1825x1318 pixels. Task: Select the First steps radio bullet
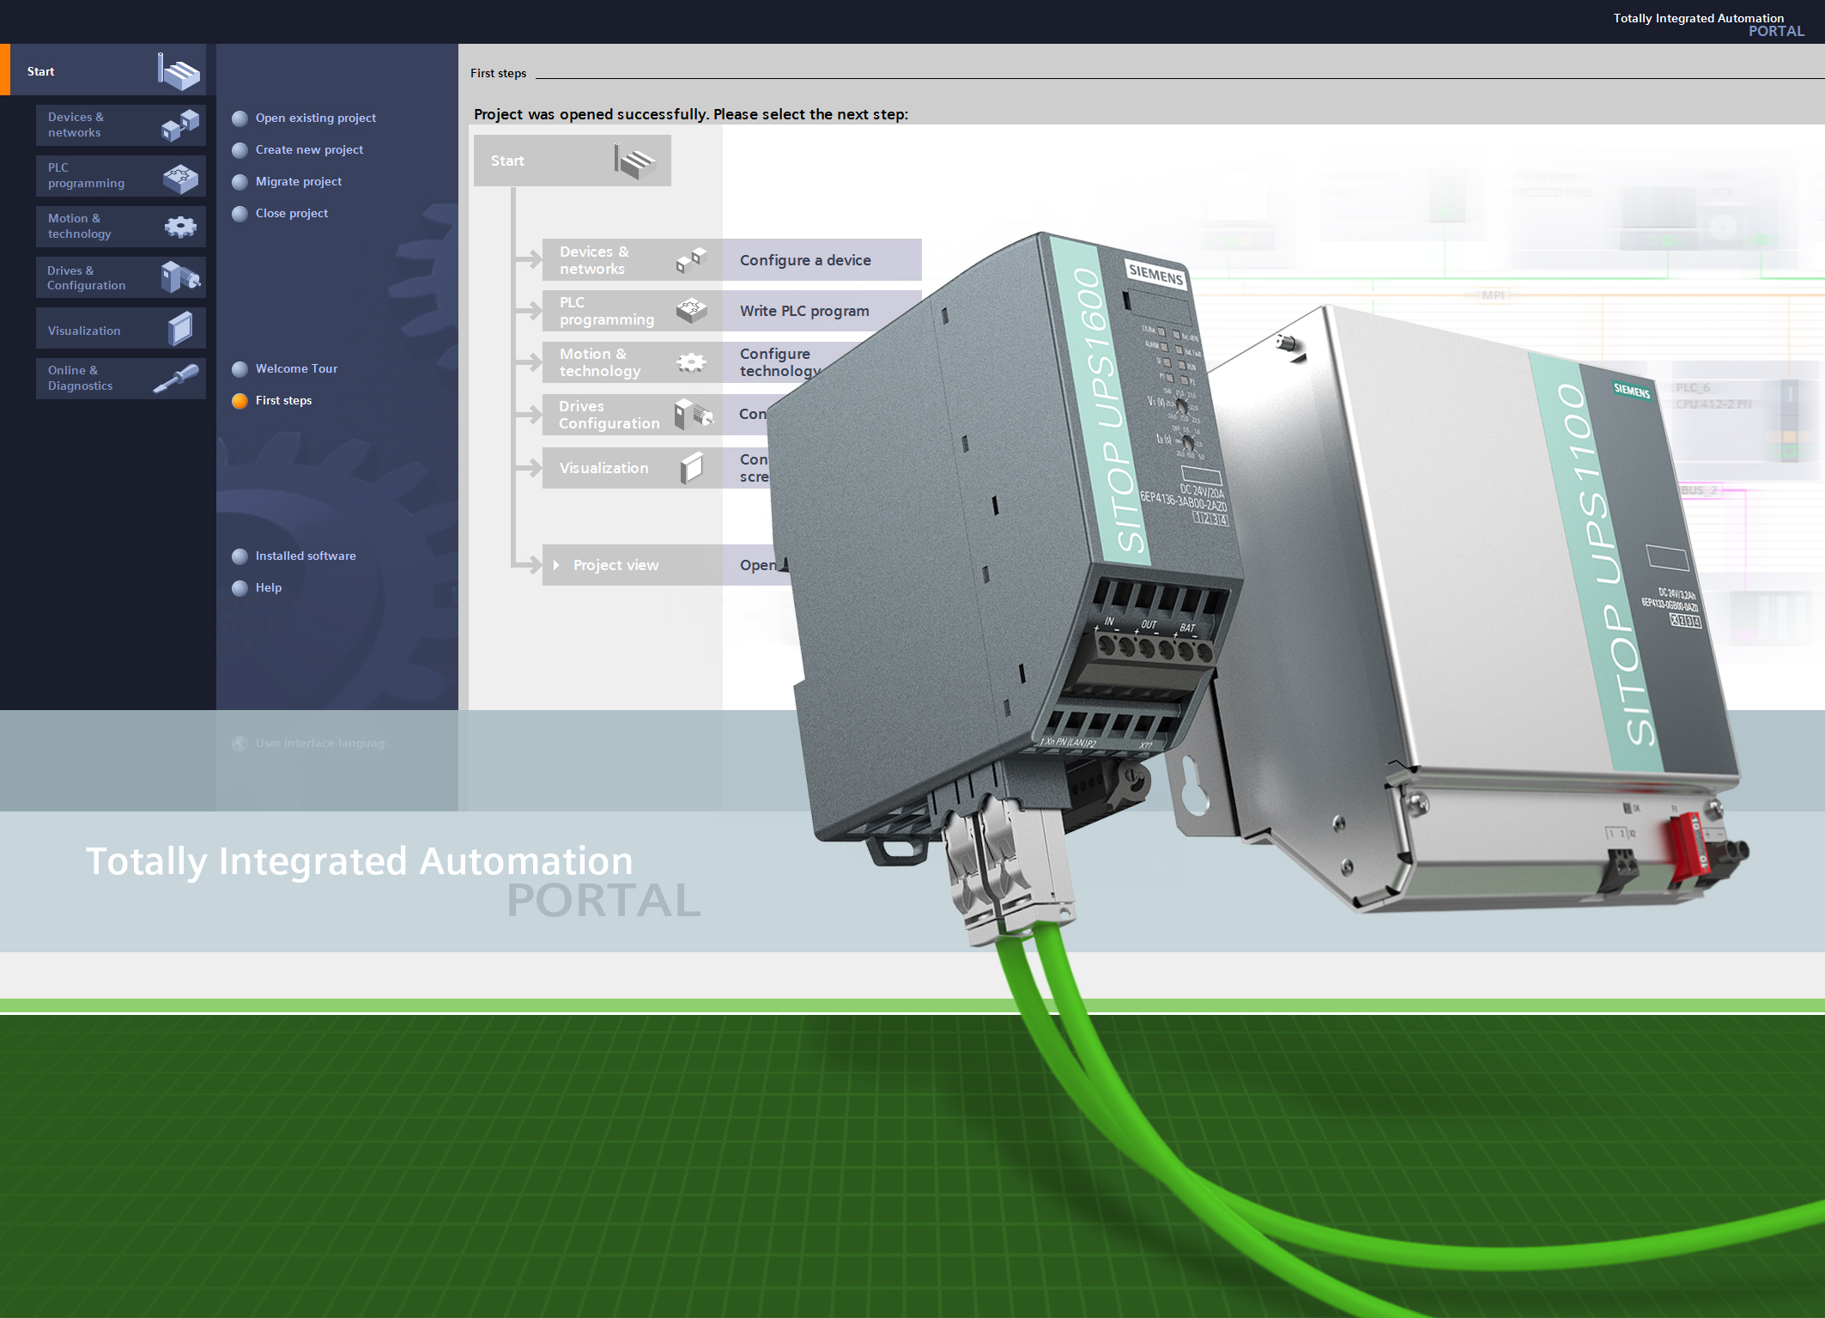pyautogui.click(x=240, y=401)
